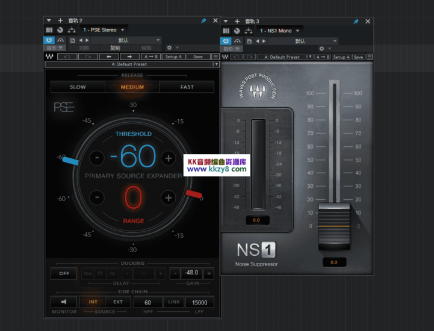
Task: Add an insert with plus in track 2 window
Action: point(60,20)
